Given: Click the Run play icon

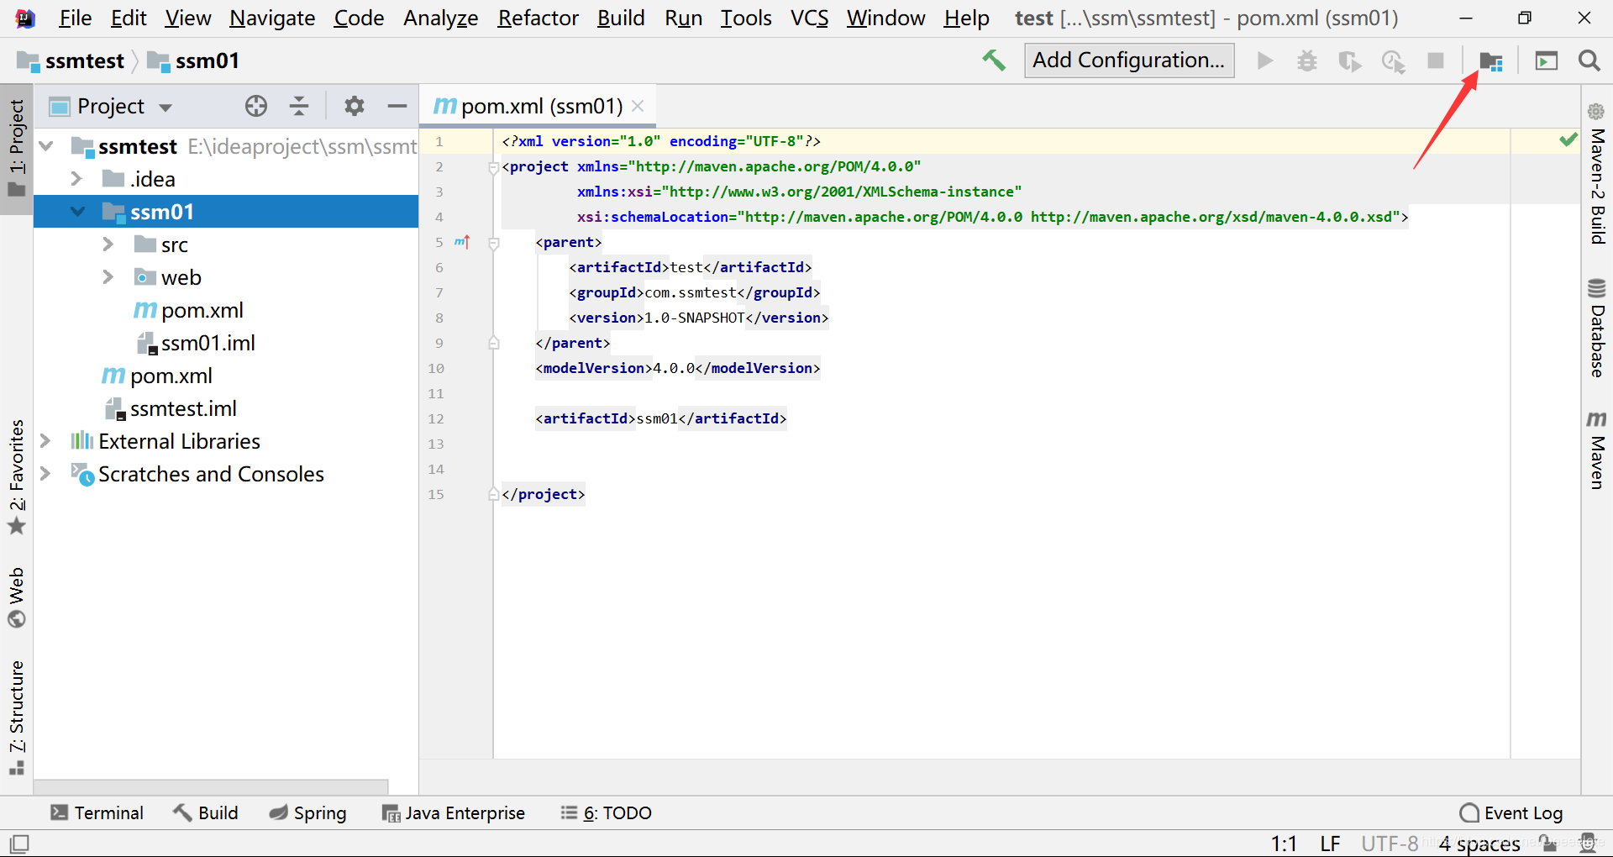Looking at the screenshot, I should (x=1264, y=60).
